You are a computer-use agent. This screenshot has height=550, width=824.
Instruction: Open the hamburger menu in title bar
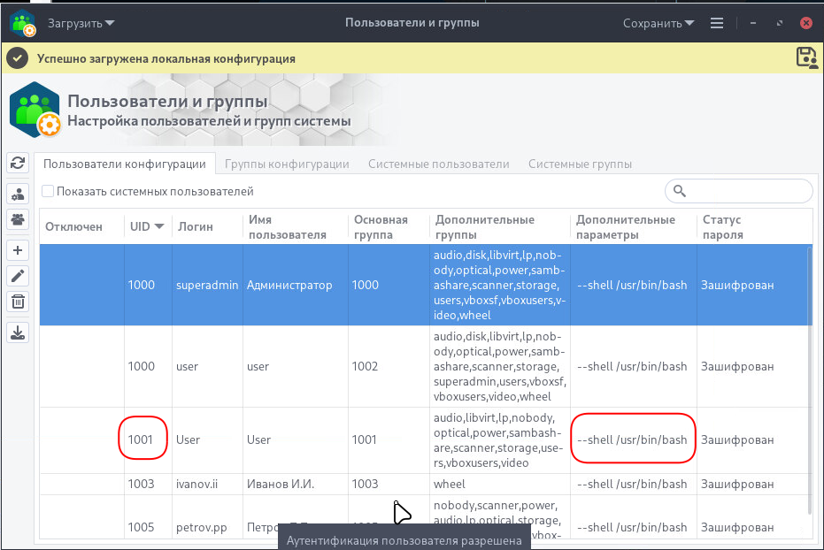click(717, 23)
